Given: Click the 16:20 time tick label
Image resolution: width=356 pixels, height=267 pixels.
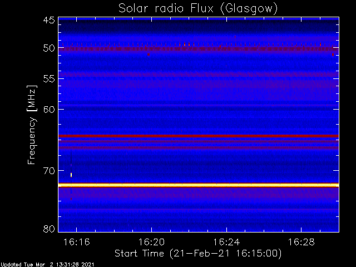Looking at the screenshot, I should 151,243.
